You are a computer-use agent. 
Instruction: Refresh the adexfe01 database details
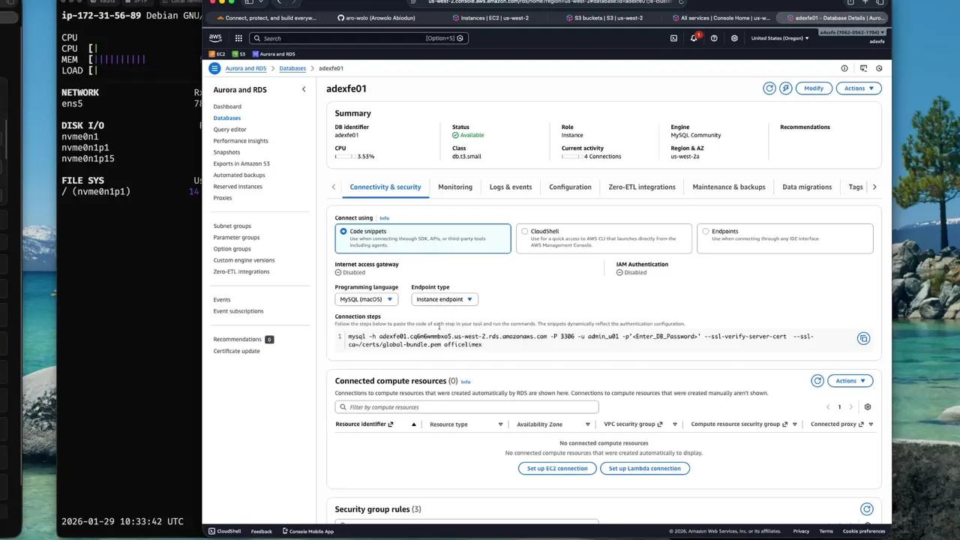pos(769,88)
